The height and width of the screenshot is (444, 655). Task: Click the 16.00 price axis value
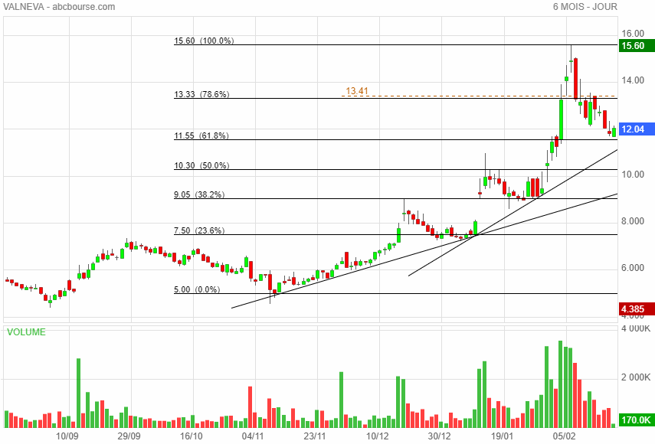pyautogui.click(x=633, y=34)
